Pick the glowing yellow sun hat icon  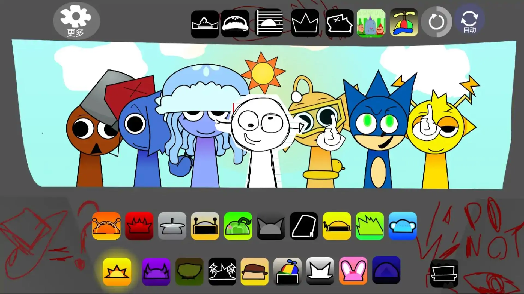117,272
